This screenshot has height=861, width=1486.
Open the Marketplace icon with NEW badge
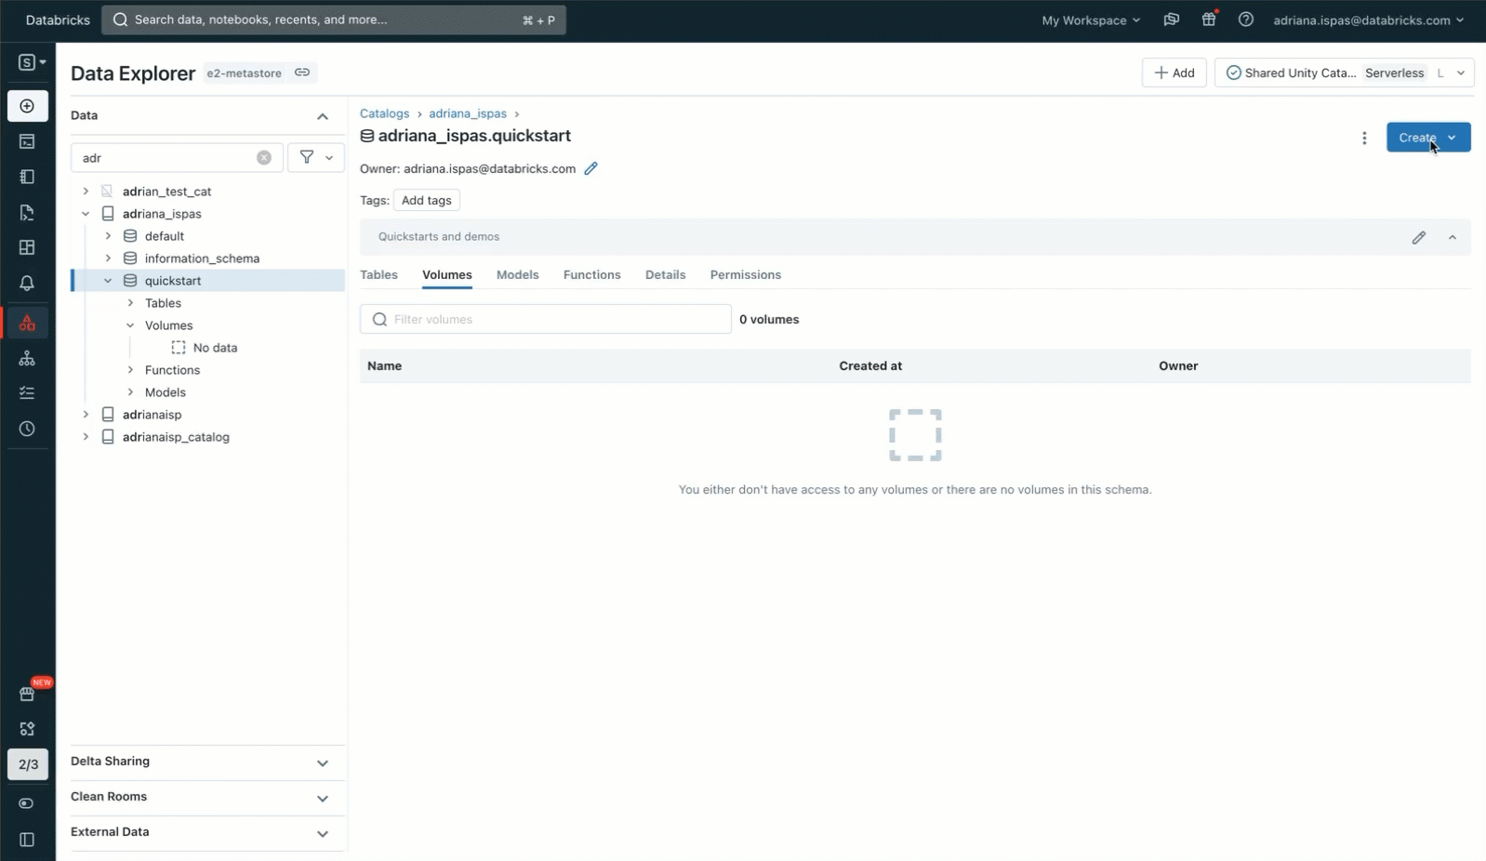tap(28, 694)
